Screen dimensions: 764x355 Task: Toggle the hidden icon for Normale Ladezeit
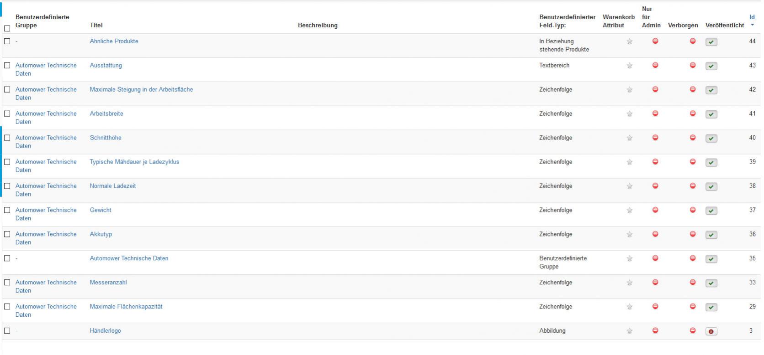coord(692,186)
